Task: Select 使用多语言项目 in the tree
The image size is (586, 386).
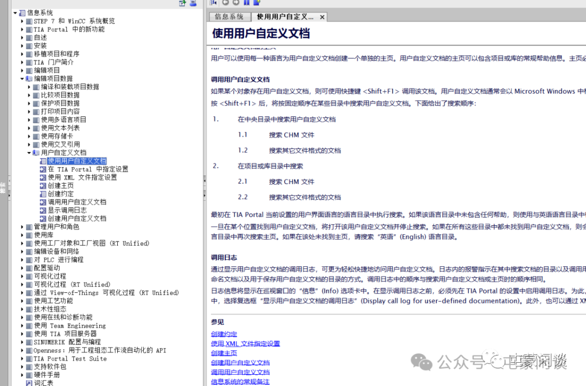Action: tap(63, 120)
